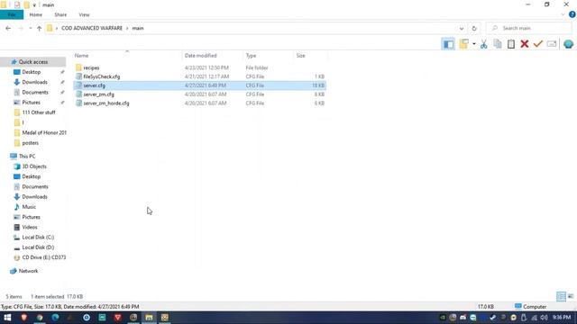Screen dimensions: 577x324
Task: Open the Windows Start menu
Action: 7,318
